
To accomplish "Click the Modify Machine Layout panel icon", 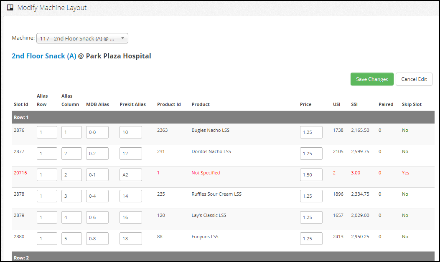I will tap(10, 8).
